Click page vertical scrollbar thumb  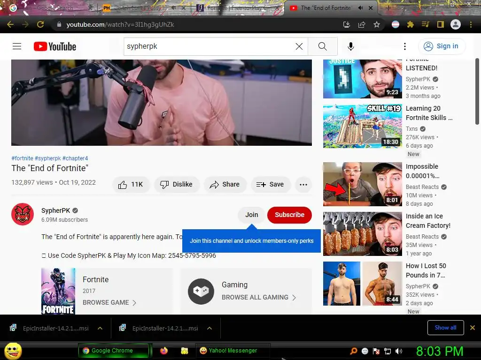pyautogui.click(x=477, y=91)
